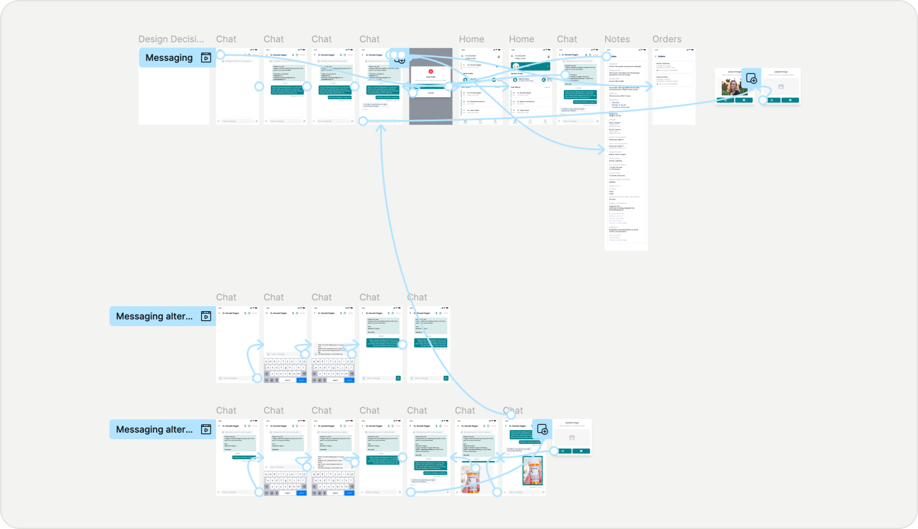Click camera button in top-row empty Upload Image frame
Image resolution: width=918 pixels, height=529 pixels.
[772, 100]
